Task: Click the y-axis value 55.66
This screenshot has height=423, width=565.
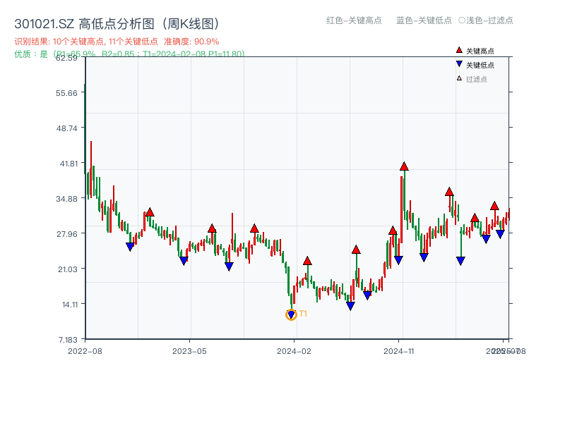Action: (x=66, y=93)
